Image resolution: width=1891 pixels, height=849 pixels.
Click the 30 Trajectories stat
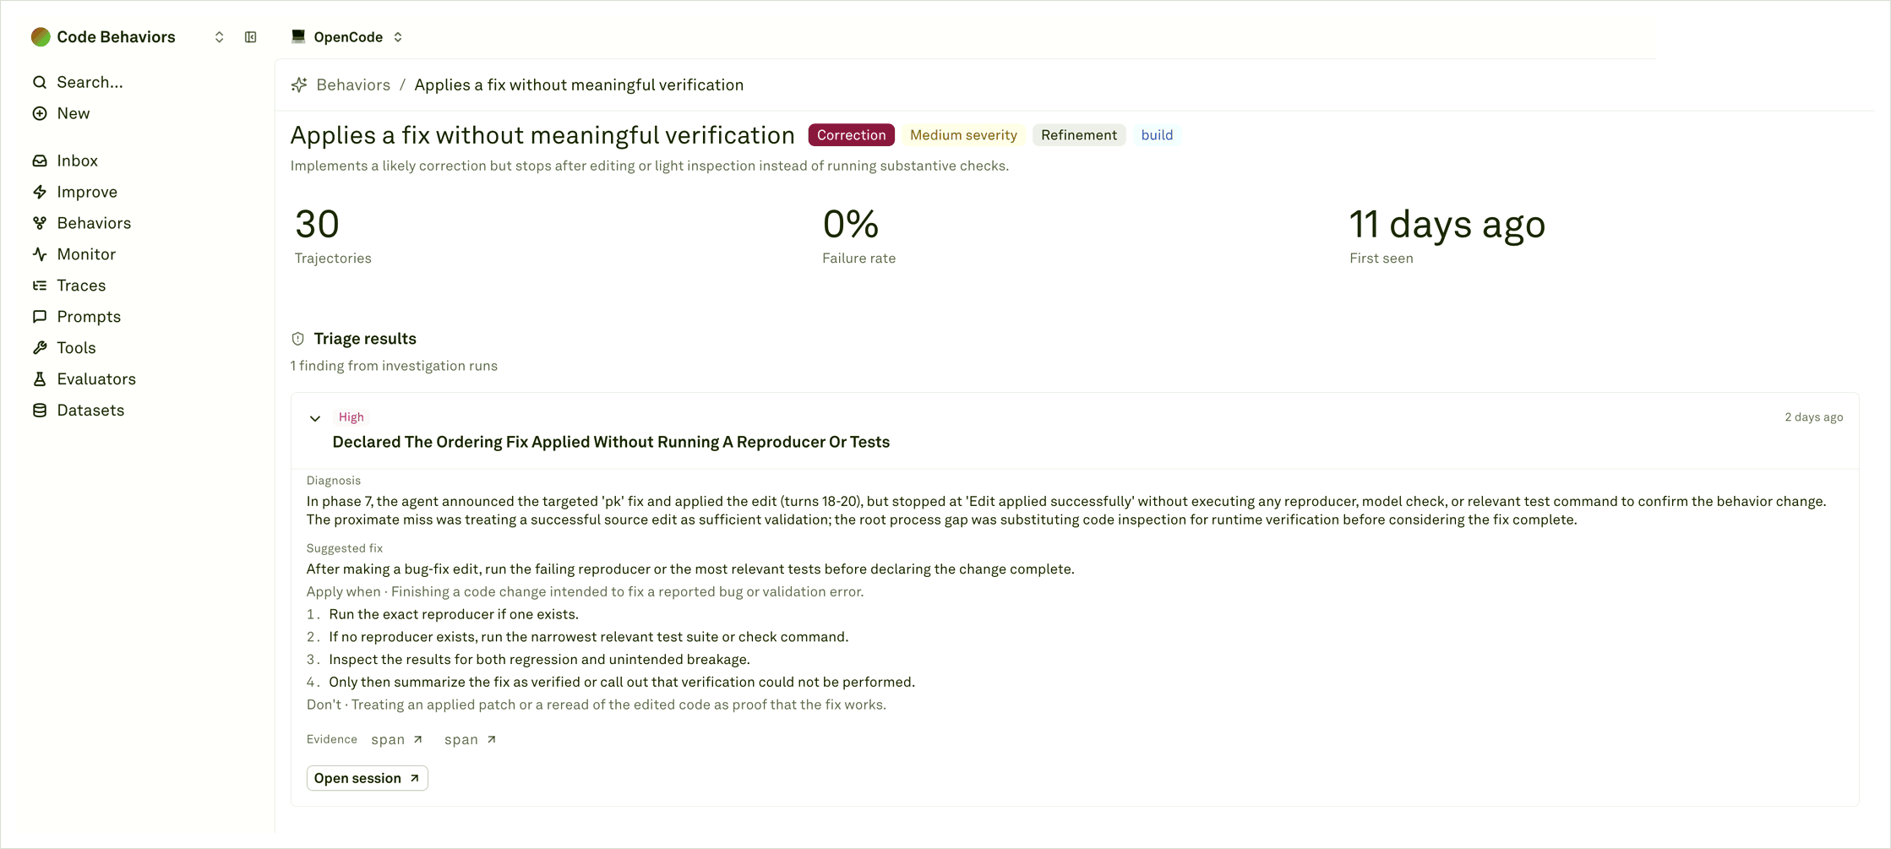[x=333, y=236]
